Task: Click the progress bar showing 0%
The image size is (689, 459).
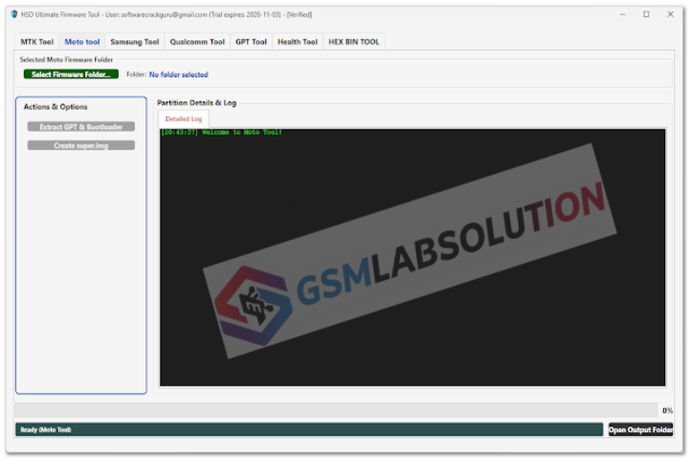Action: pyautogui.click(x=337, y=409)
